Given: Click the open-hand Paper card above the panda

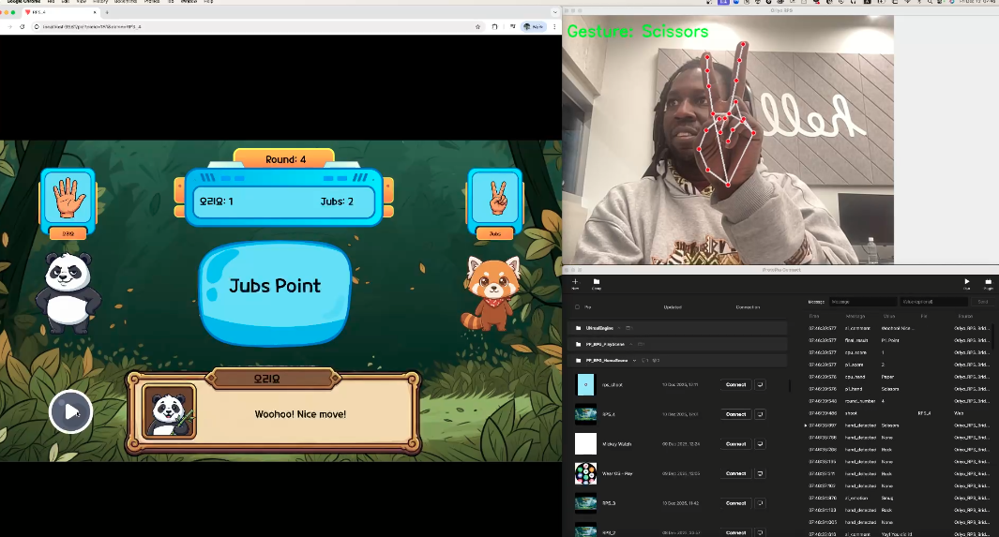Looking at the screenshot, I should (x=68, y=199).
